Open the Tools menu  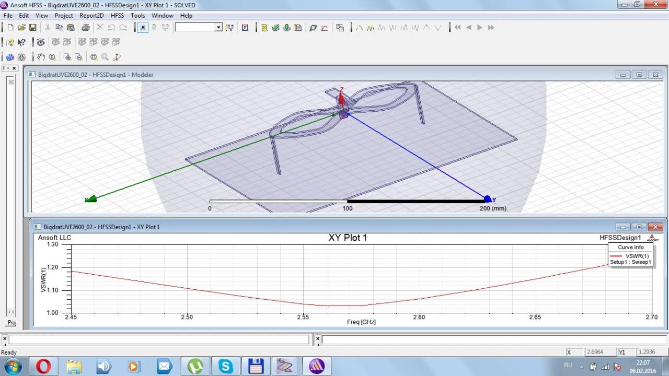[x=138, y=16]
